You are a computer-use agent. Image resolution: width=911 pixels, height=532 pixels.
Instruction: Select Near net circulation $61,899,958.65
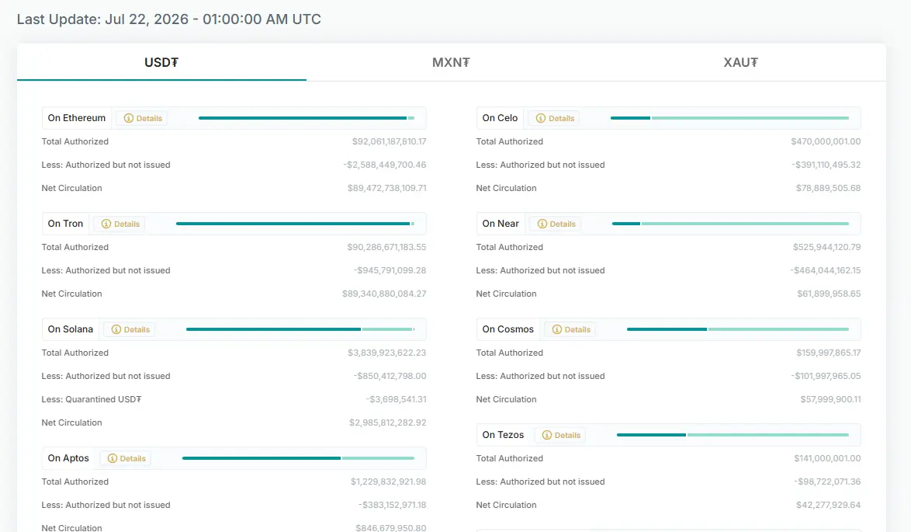click(829, 294)
